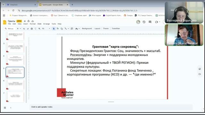
Task: Open the user avatar in Slides header
Action: (138, 22)
